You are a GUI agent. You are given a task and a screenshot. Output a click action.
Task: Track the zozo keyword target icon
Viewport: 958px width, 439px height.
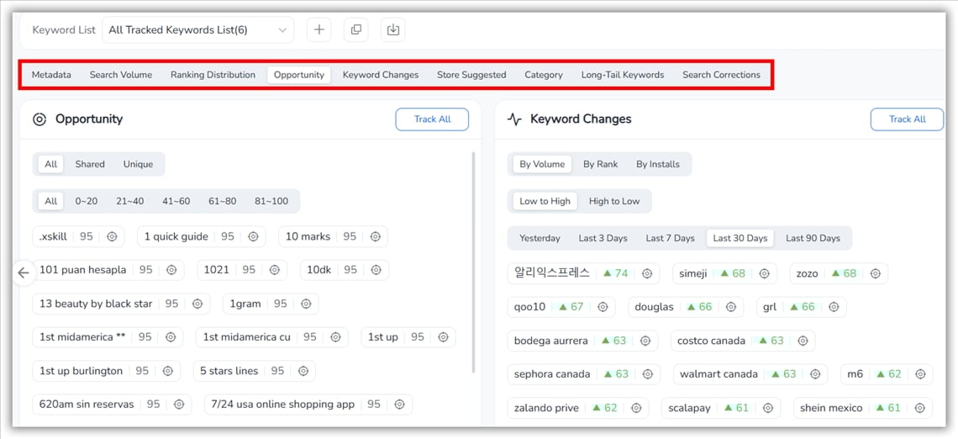point(875,273)
